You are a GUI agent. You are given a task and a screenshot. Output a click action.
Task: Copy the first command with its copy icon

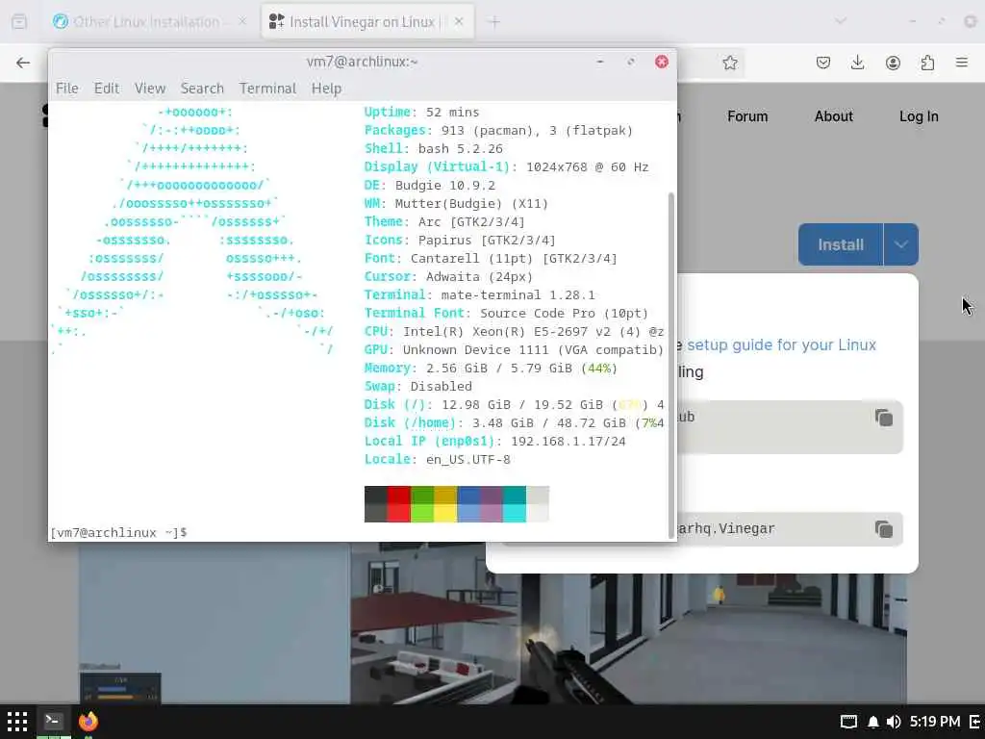[884, 418]
